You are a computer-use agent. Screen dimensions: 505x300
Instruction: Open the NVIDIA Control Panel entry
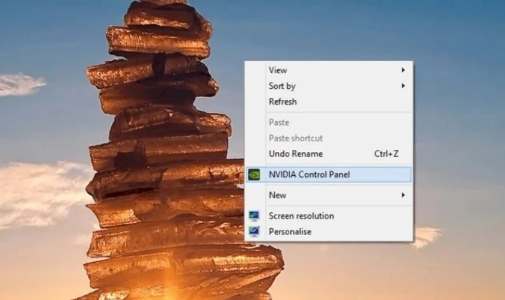pyautogui.click(x=328, y=174)
